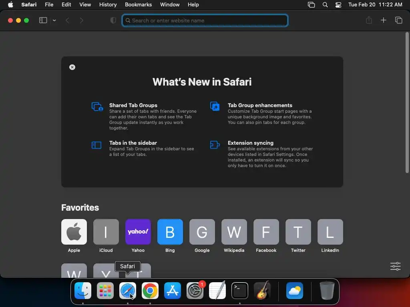Open Google Chrome from the Dock
The height and width of the screenshot is (307, 410).
tap(150, 290)
